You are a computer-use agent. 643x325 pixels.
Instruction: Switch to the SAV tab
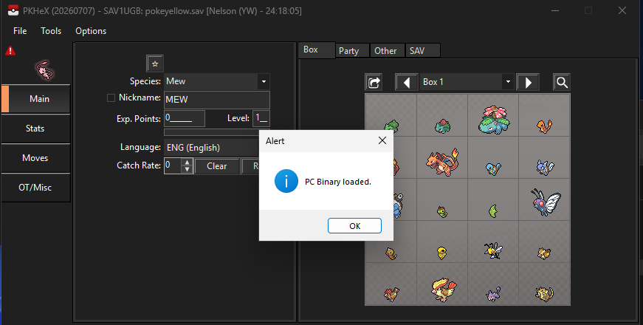pos(422,51)
